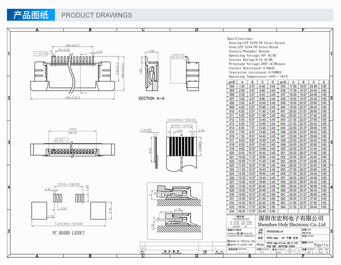Click the Contact Resistance <40mΩ line
Viewport: 341px width, 265px height.
(252, 68)
